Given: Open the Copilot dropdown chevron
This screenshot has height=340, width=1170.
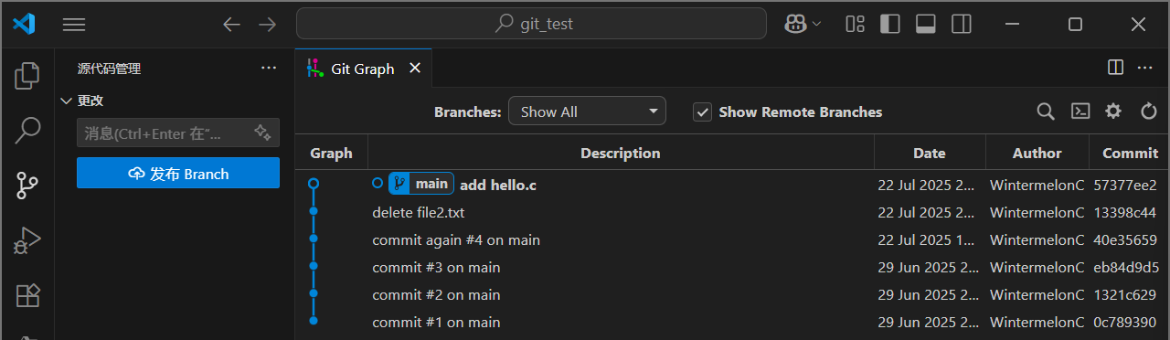Looking at the screenshot, I should tap(816, 24).
